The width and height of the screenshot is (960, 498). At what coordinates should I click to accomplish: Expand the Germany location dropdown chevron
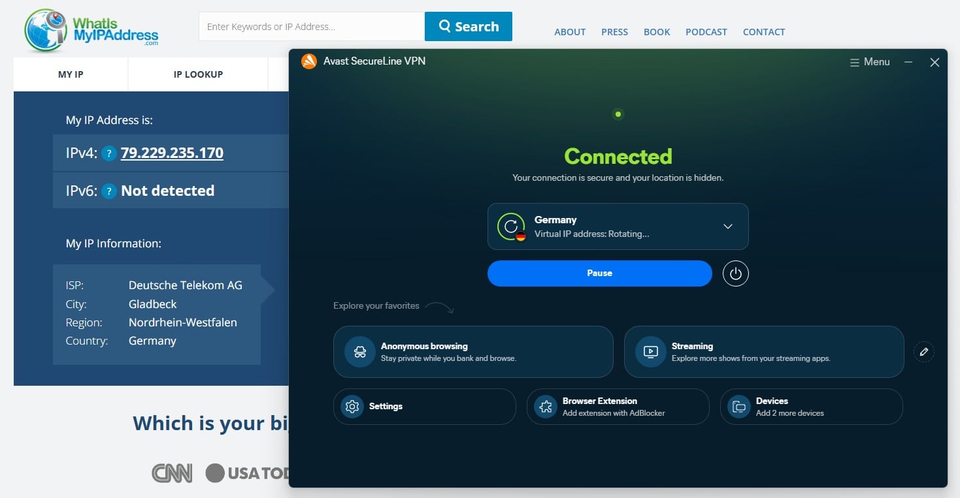click(x=728, y=226)
